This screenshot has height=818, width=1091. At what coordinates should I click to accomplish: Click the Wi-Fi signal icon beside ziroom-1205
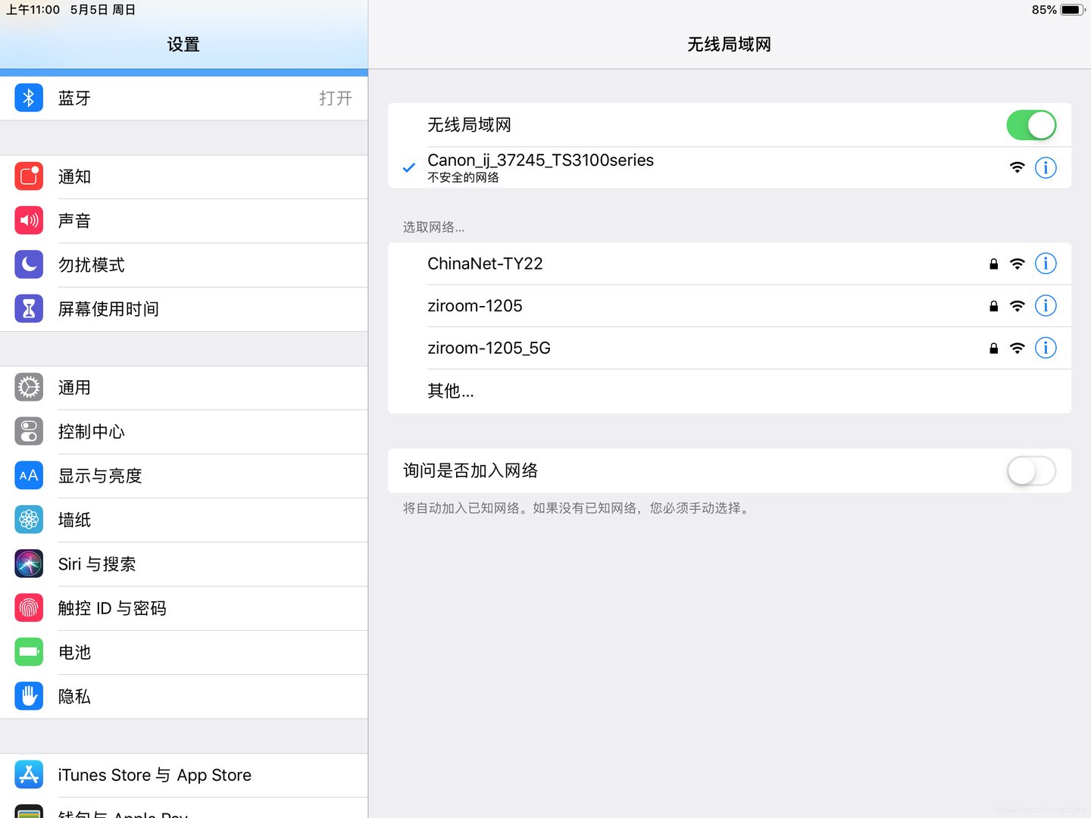1016,306
